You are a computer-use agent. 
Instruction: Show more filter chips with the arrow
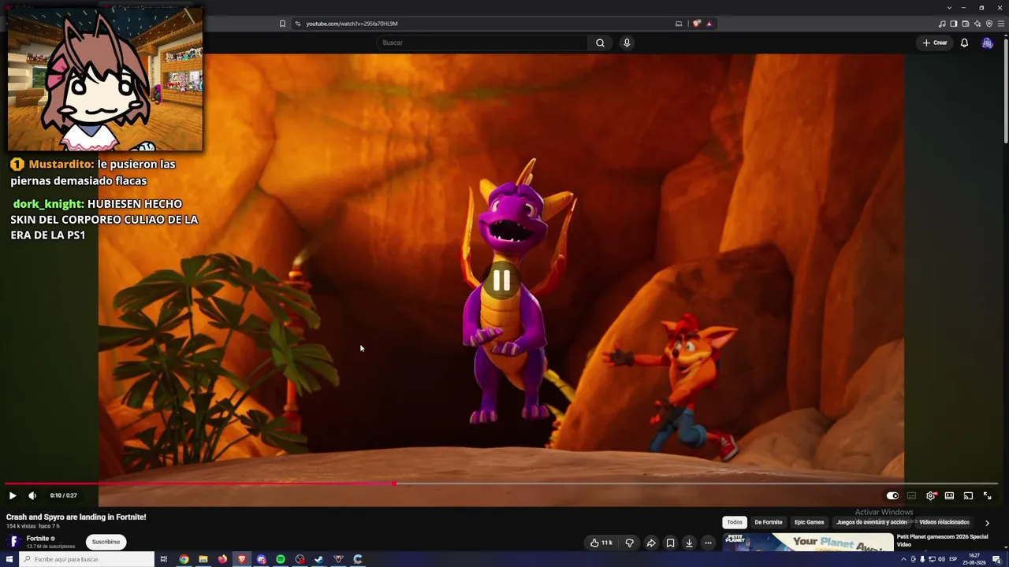(987, 523)
